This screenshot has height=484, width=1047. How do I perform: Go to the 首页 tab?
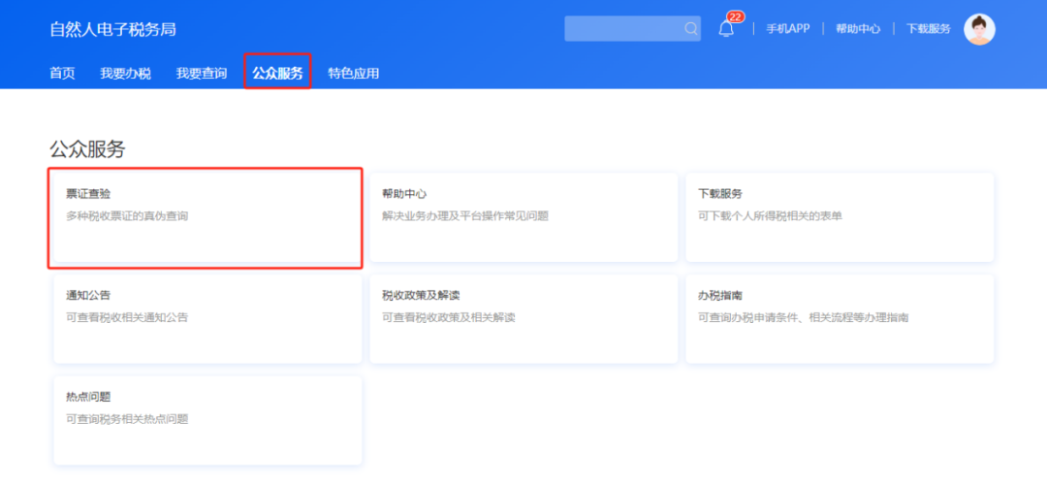tap(63, 74)
